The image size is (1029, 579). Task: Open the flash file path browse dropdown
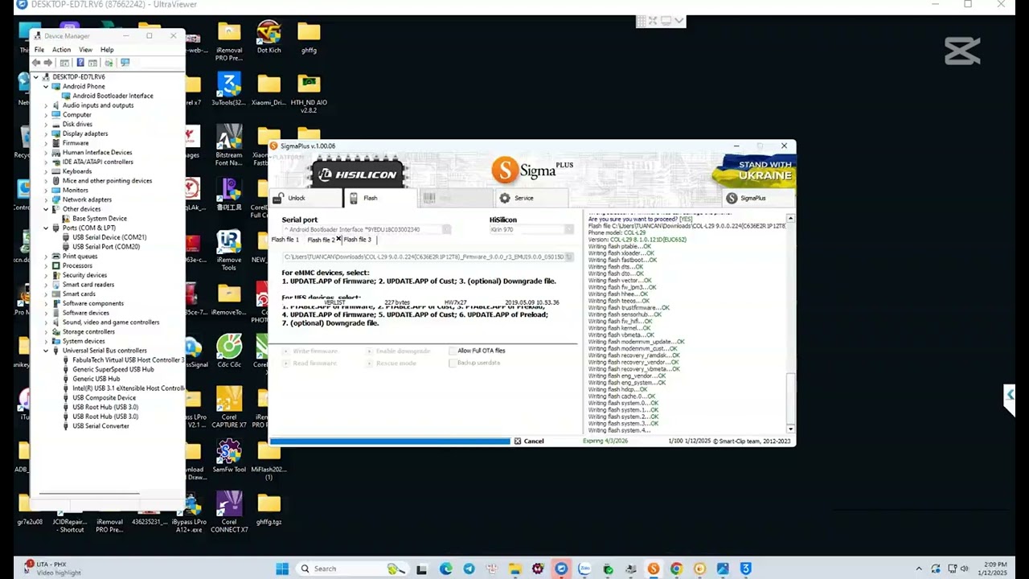tap(568, 257)
